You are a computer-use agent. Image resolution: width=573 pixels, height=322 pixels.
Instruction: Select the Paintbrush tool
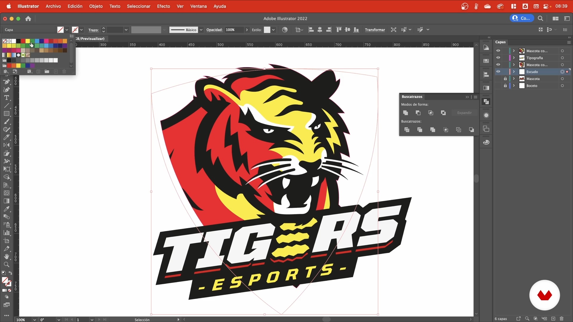6,122
